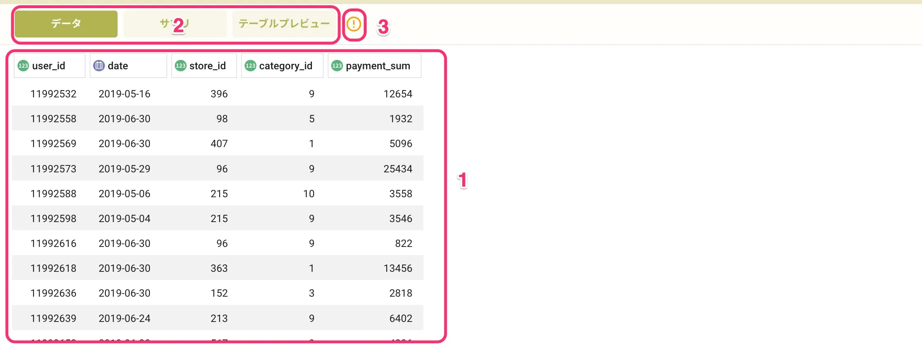Click user_id cell 11992588
The width and height of the screenshot is (922, 348).
click(53, 194)
